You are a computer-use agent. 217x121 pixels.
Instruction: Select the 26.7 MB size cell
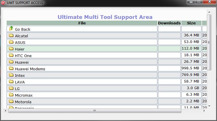[x=191, y=62]
